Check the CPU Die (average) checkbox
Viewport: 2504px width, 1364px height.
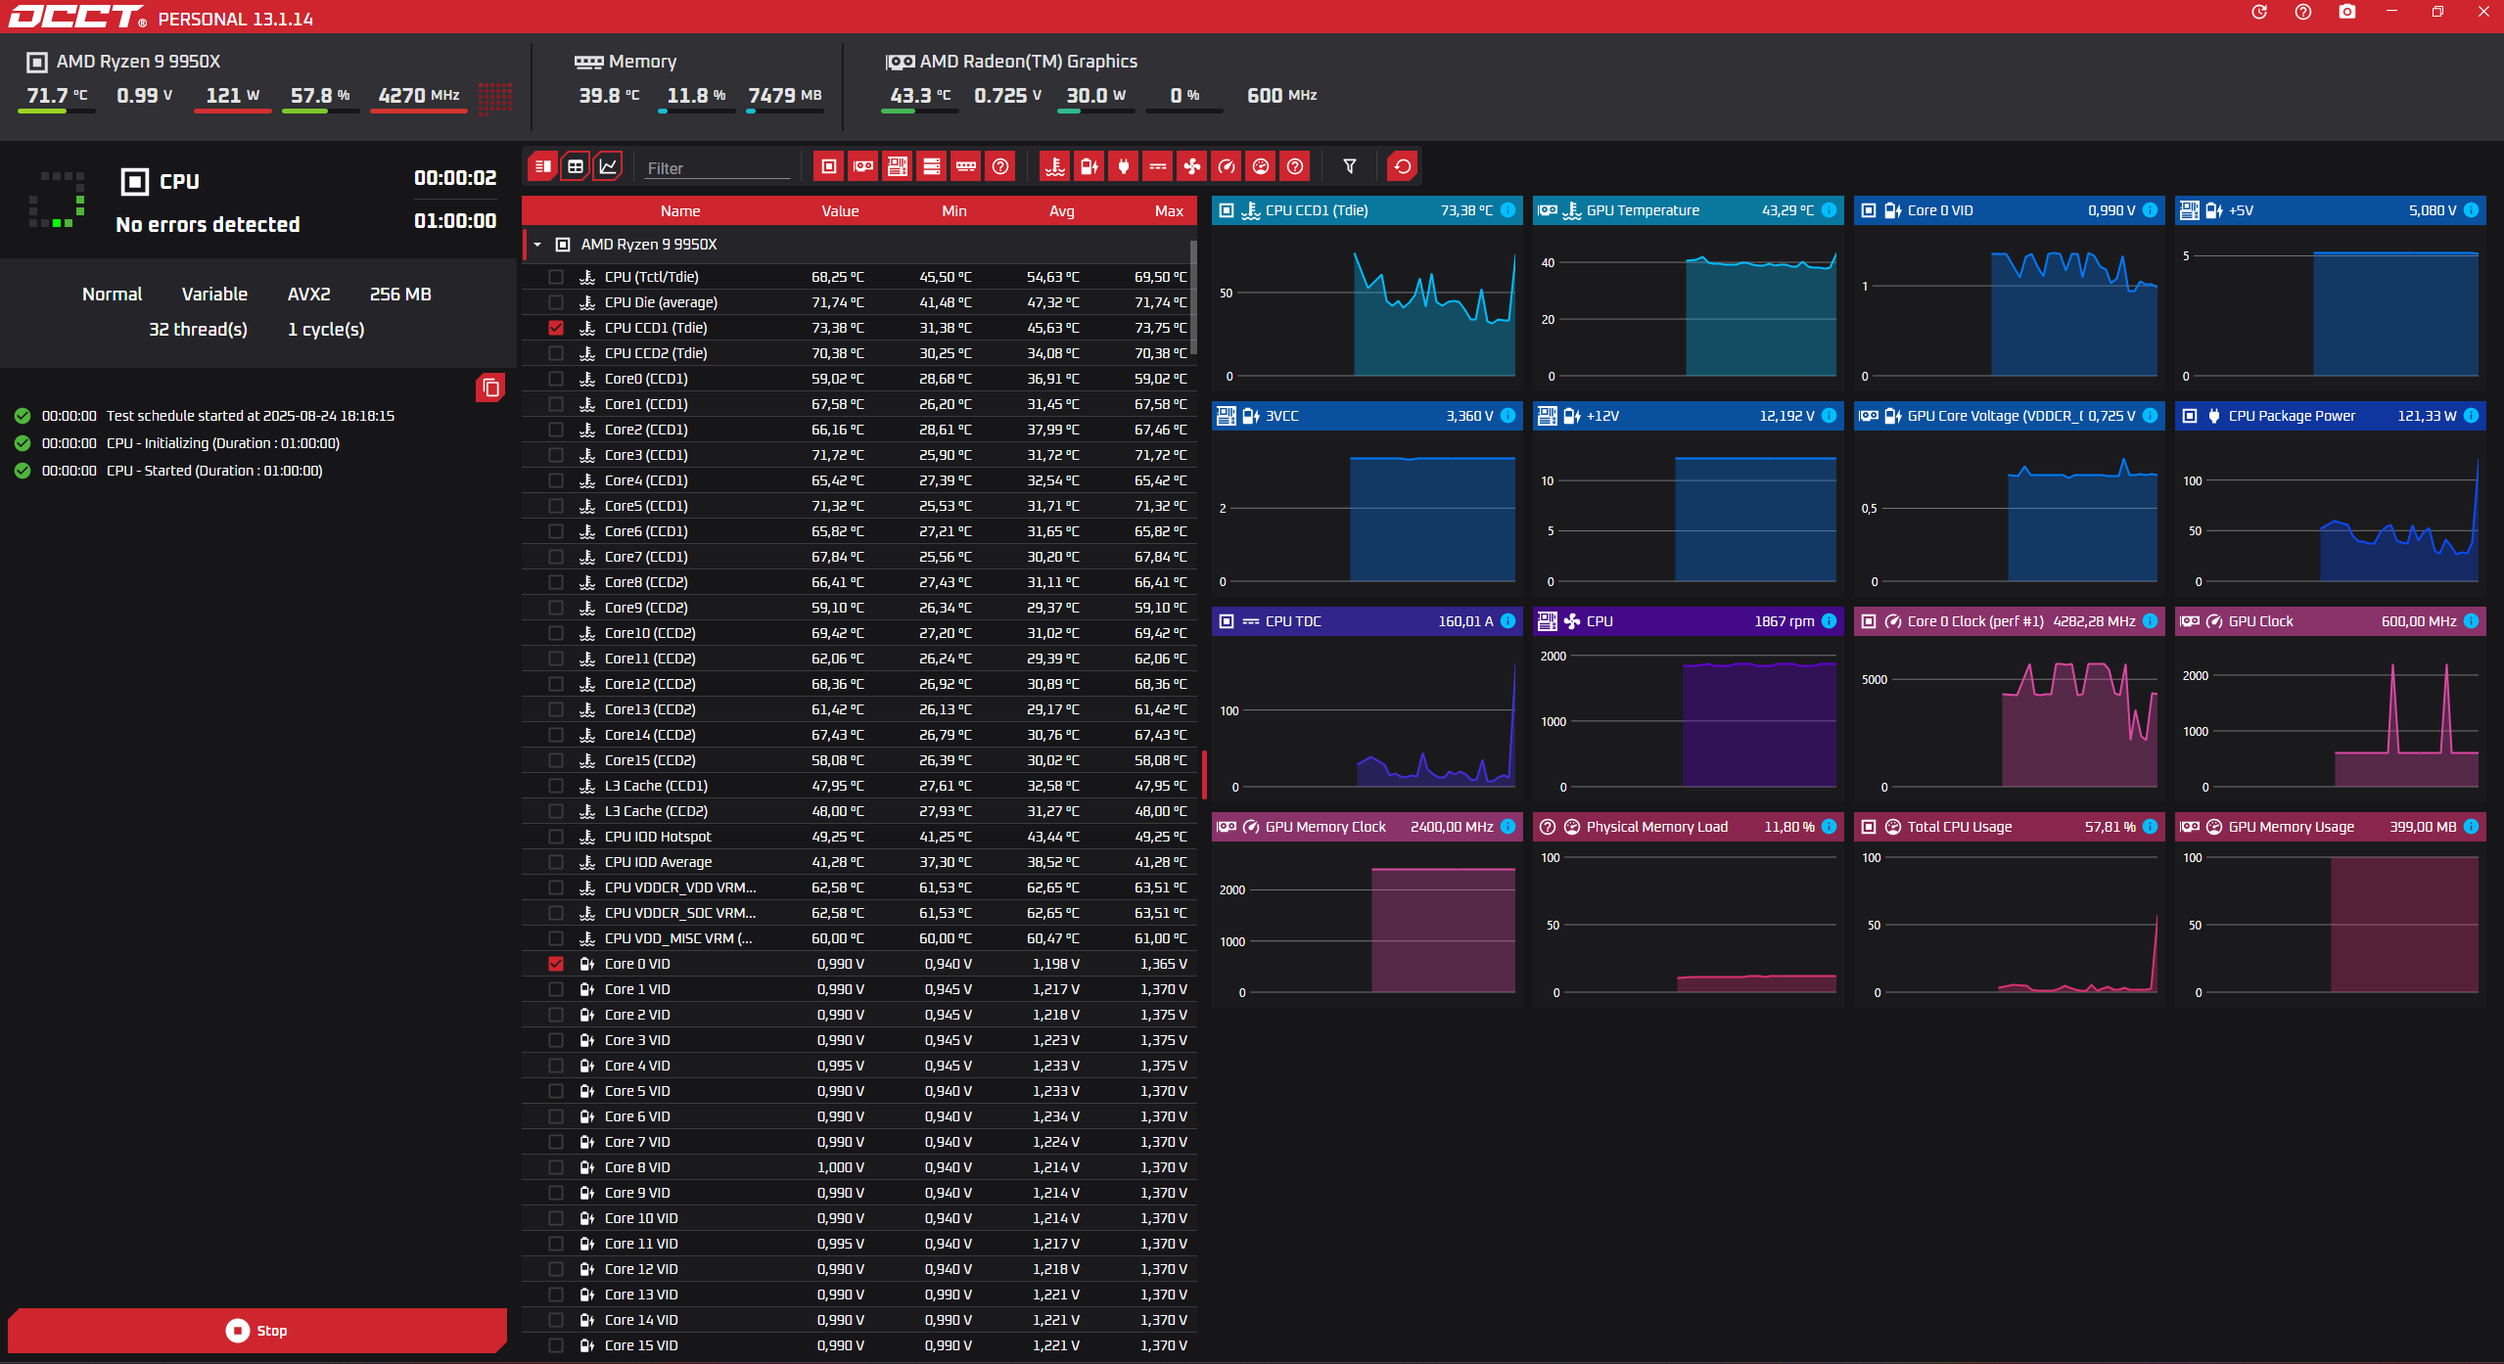click(556, 302)
